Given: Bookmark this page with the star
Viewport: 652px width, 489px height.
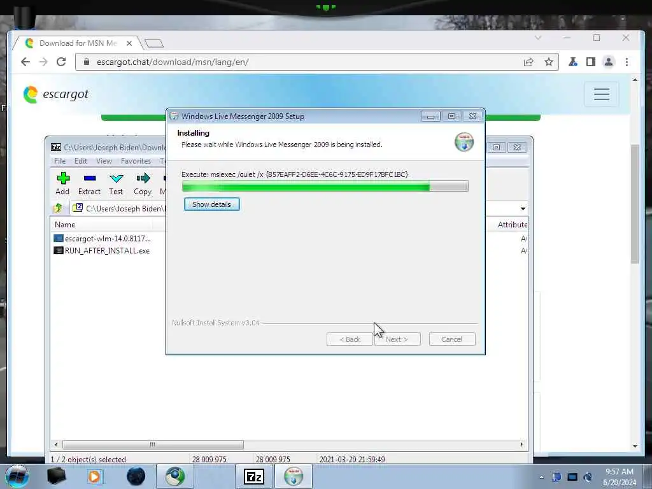Looking at the screenshot, I should pyautogui.click(x=549, y=62).
